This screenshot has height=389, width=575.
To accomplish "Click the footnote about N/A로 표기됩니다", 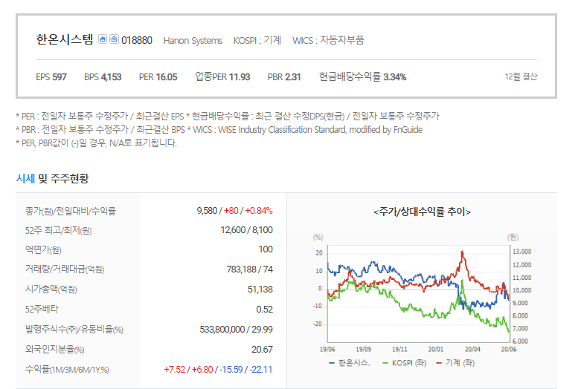I will (97, 143).
